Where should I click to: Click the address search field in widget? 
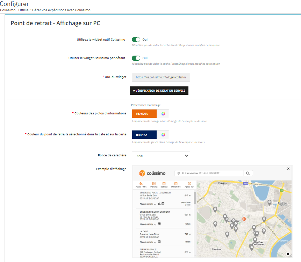coord(209,173)
